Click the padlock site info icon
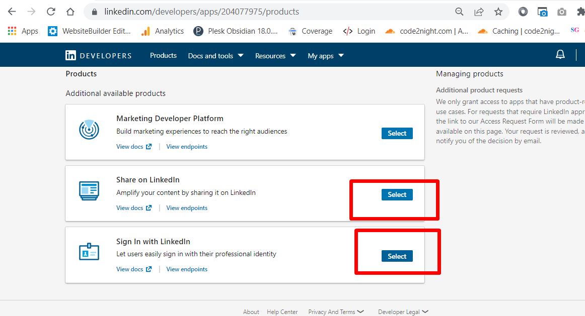Screen dimensions: 585x316 94,12
